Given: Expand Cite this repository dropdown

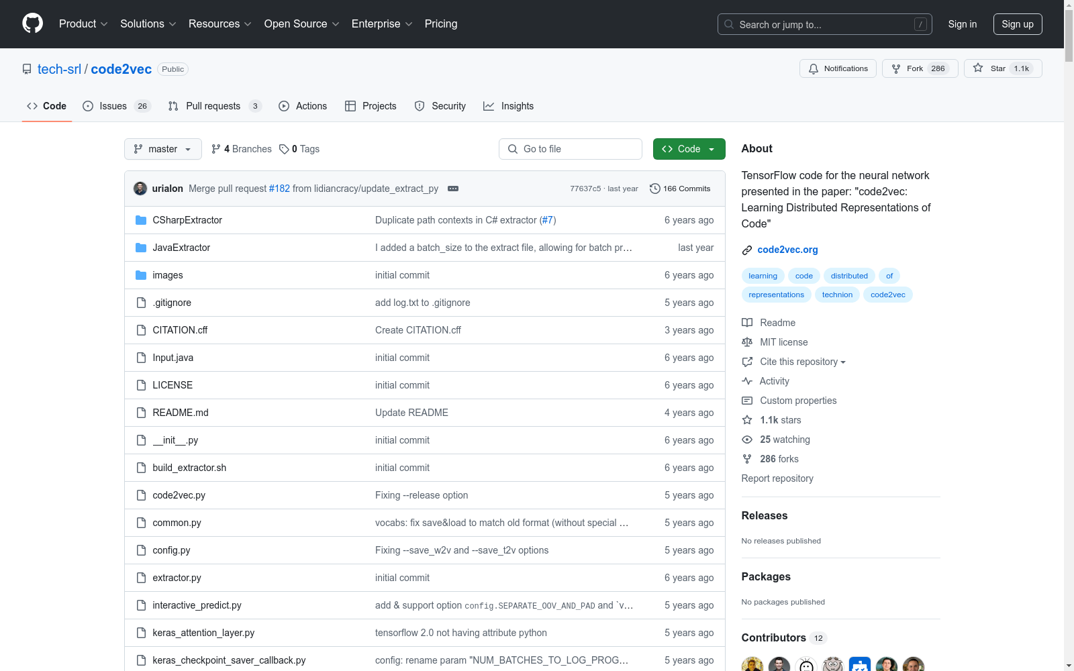Looking at the screenshot, I should click(x=803, y=362).
